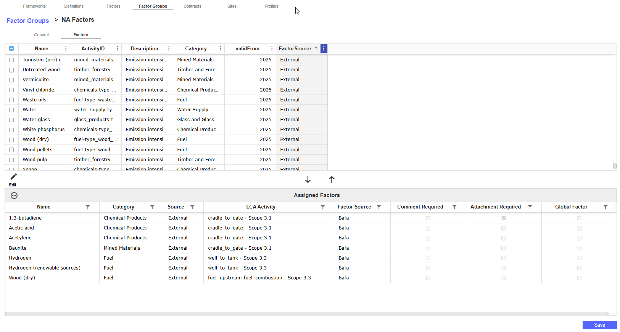Check the Vermiculite row checkbox

pyautogui.click(x=11, y=80)
